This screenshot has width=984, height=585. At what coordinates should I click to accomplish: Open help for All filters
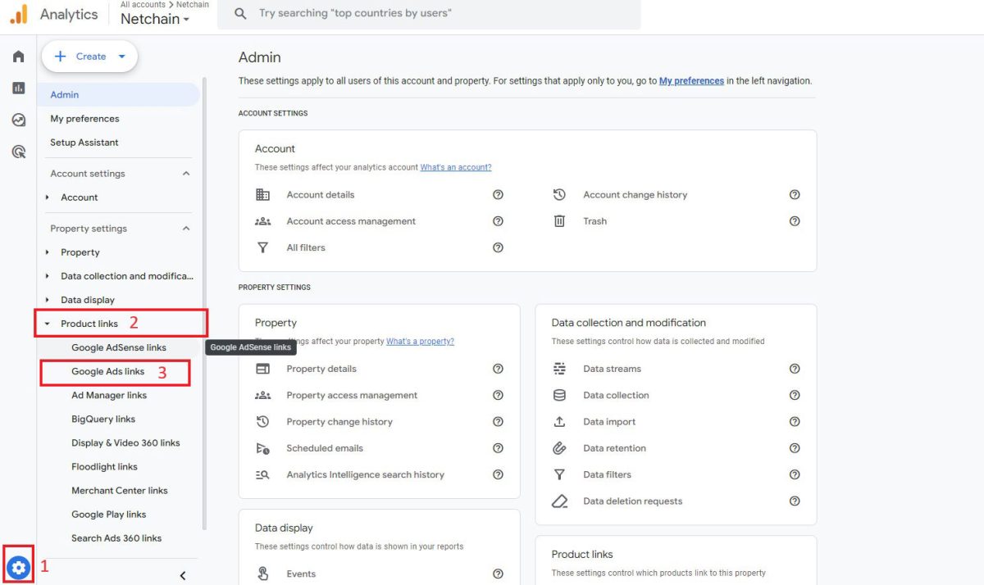(x=498, y=247)
